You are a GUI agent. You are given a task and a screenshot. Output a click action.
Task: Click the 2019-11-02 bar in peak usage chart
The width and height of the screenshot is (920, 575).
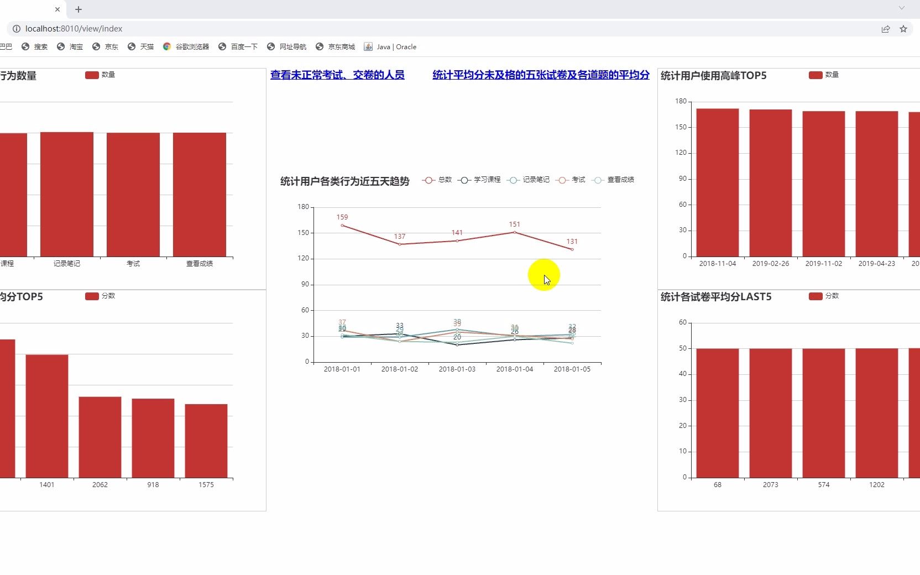point(824,184)
